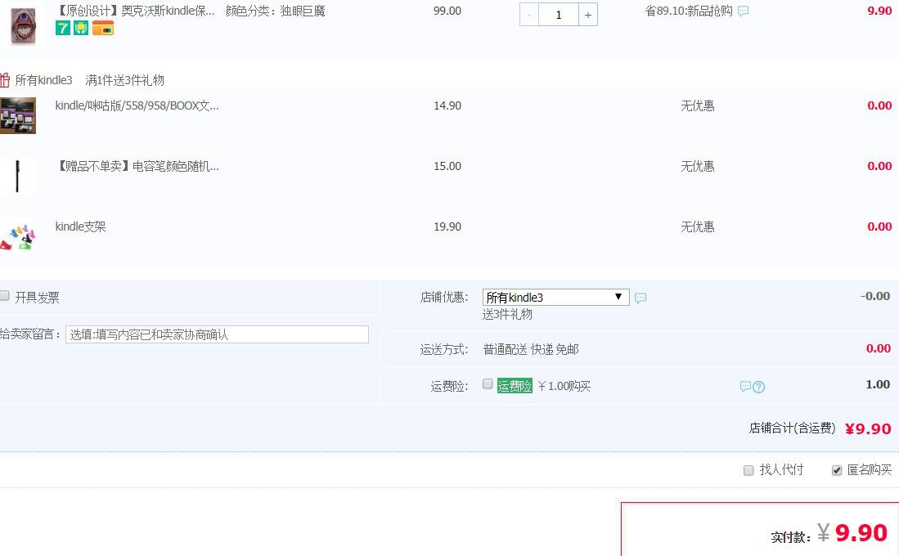
Task: Click the question mark help icon for 运费险
Action: (759, 387)
